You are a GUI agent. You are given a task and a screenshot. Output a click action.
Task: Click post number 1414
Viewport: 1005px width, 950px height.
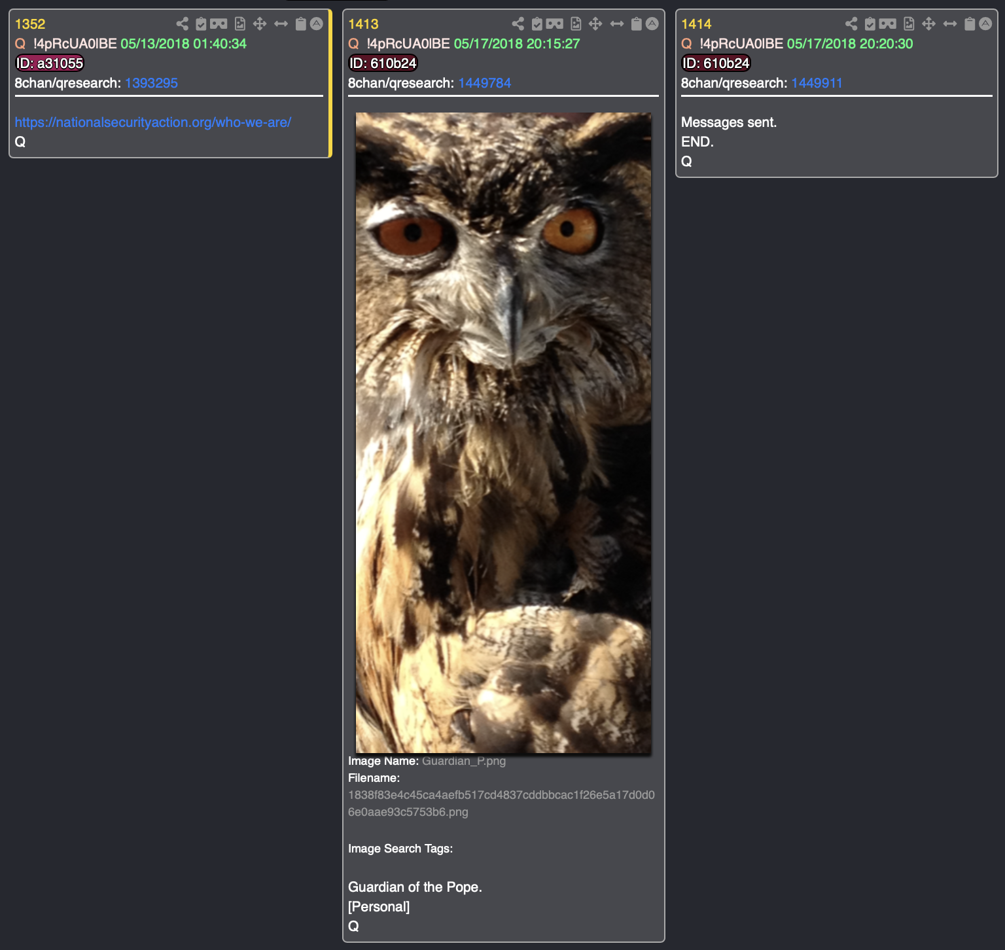point(696,24)
